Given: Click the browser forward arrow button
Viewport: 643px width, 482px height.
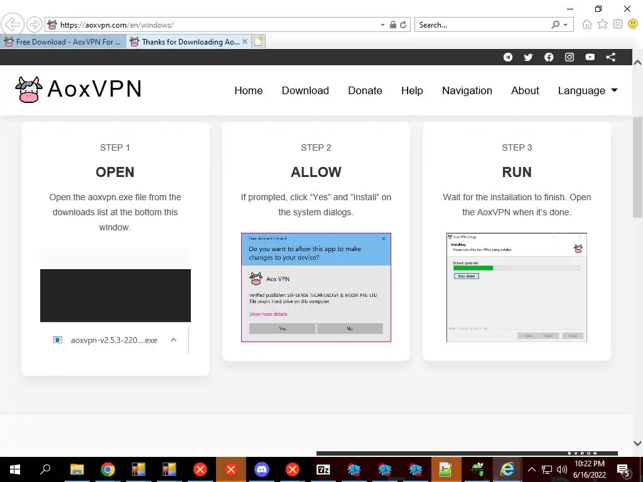Looking at the screenshot, I should (x=35, y=24).
